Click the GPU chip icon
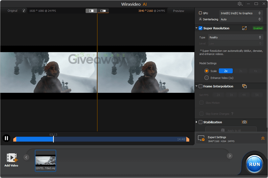 [x=200, y=13]
